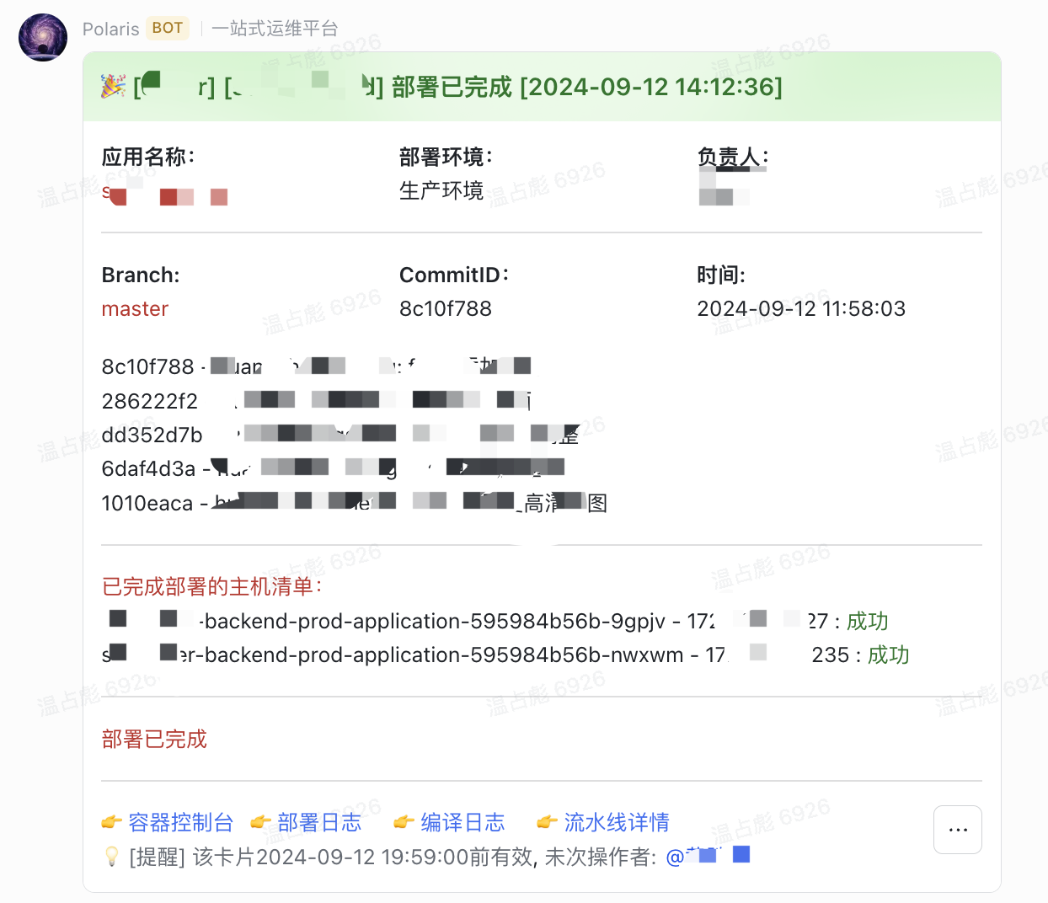Viewport: 1048px width, 903px height.
Task: Open the 流水线详情 link
Action: [x=617, y=822]
